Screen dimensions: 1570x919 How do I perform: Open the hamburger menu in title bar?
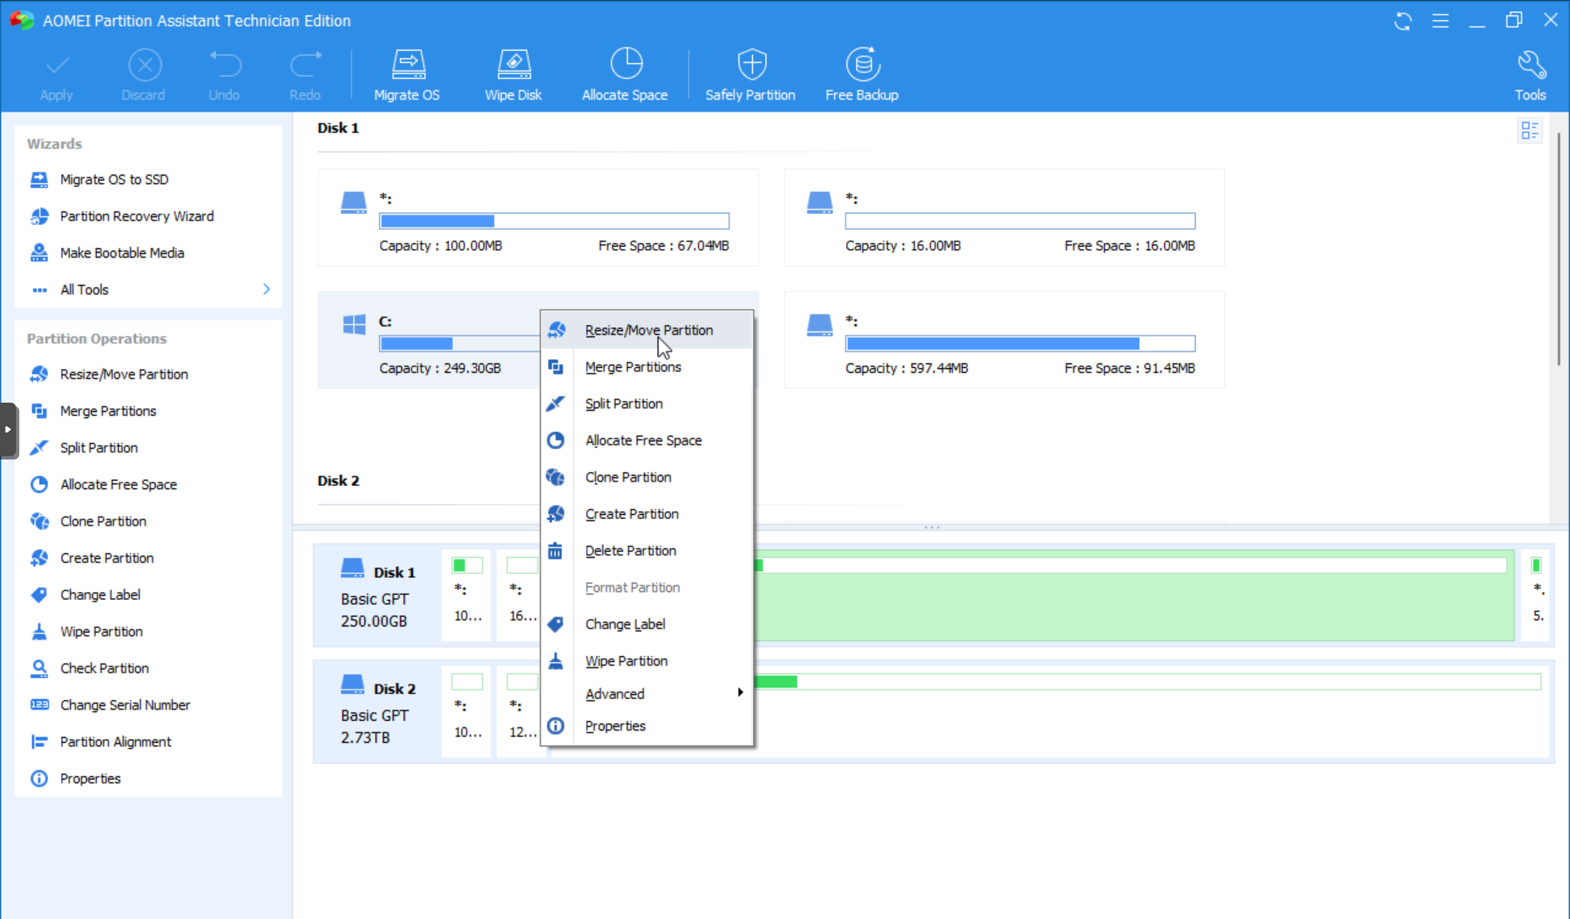coord(1440,20)
